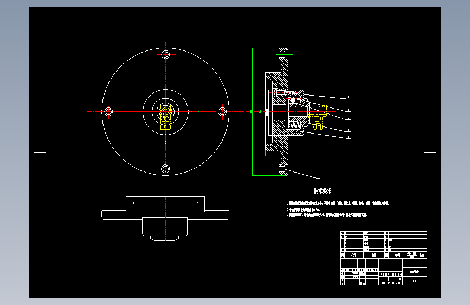Viewport: 470px width, 305px height.
Task: Click the 技术要求 heading text
Action: (323, 190)
